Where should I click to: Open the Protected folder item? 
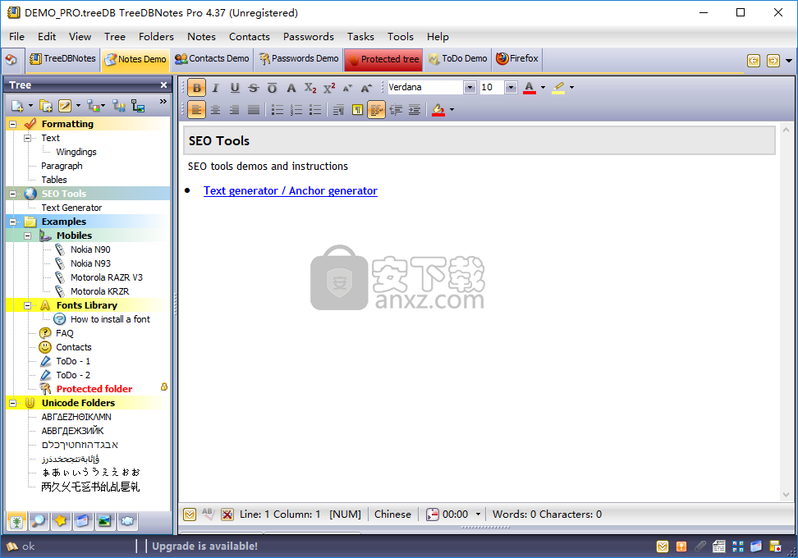94,389
